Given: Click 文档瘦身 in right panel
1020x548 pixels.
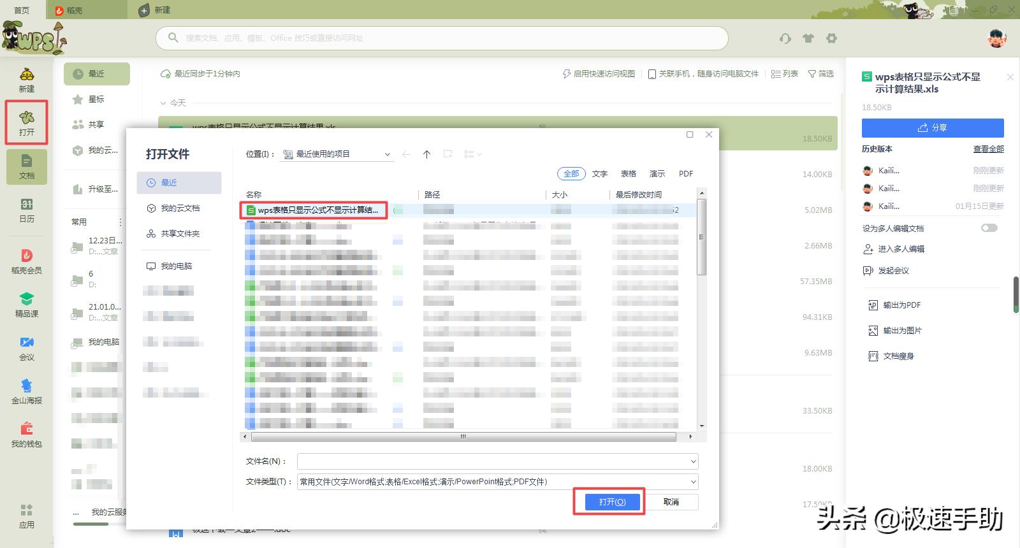Looking at the screenshot, I should tap(891, 356).
